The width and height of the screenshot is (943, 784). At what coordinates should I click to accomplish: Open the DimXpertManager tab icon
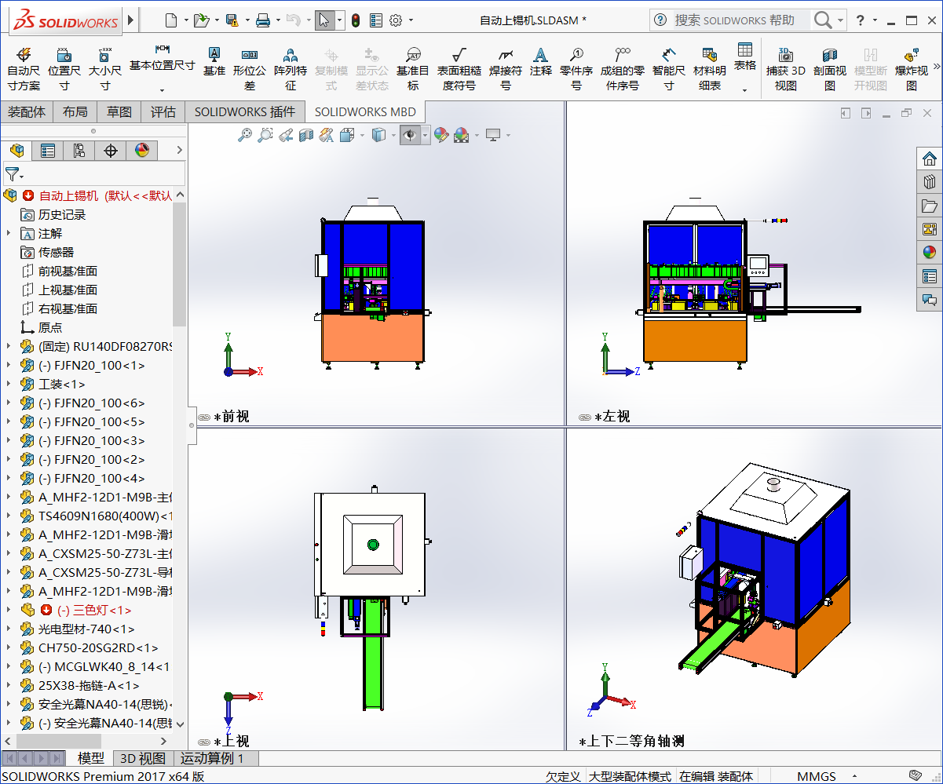click(x=111, y=151)
